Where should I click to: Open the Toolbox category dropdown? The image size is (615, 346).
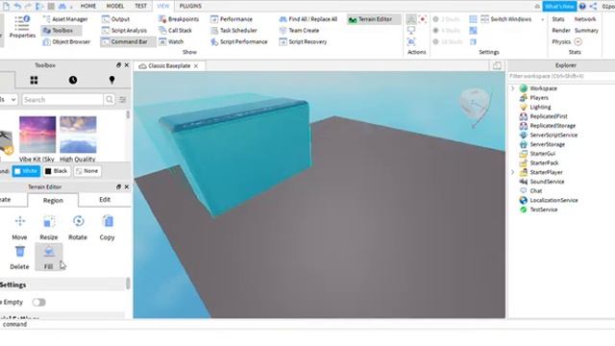pyautogui.click(x=9, y=100)
